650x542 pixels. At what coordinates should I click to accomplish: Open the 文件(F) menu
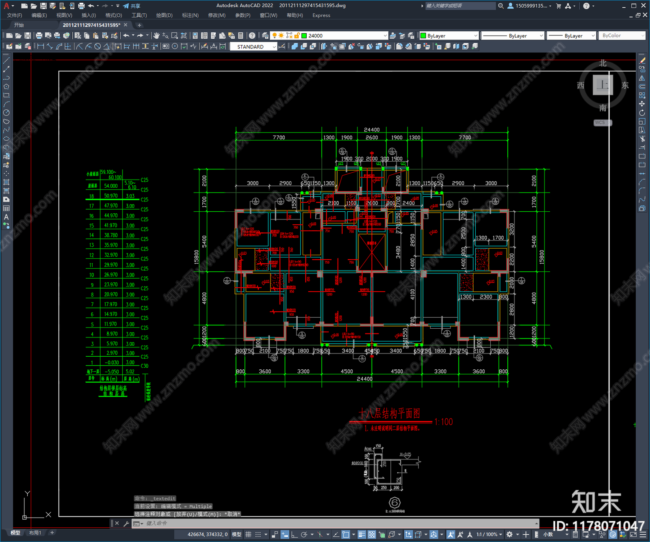[x=15, y=15]
